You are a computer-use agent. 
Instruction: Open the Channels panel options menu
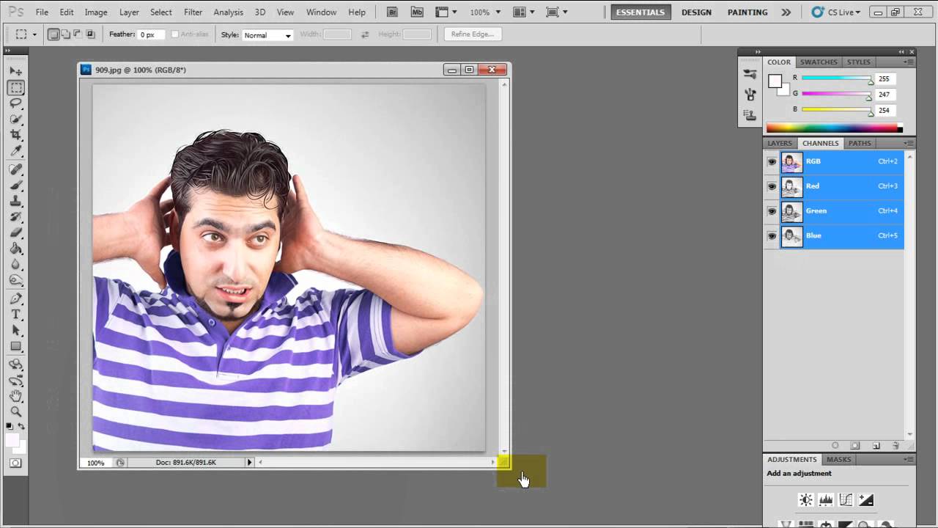click(x=909, y=144)
